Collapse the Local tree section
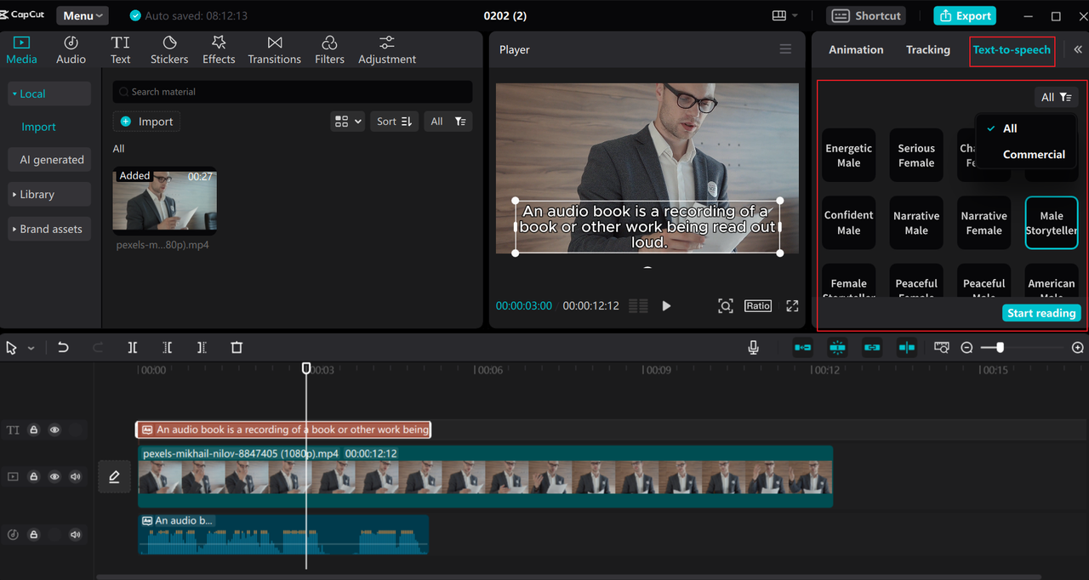This screenshot has width=1089, height=580. (49, 94)
